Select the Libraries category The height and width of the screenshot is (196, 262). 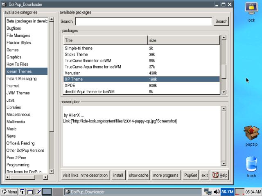[27, 107]
